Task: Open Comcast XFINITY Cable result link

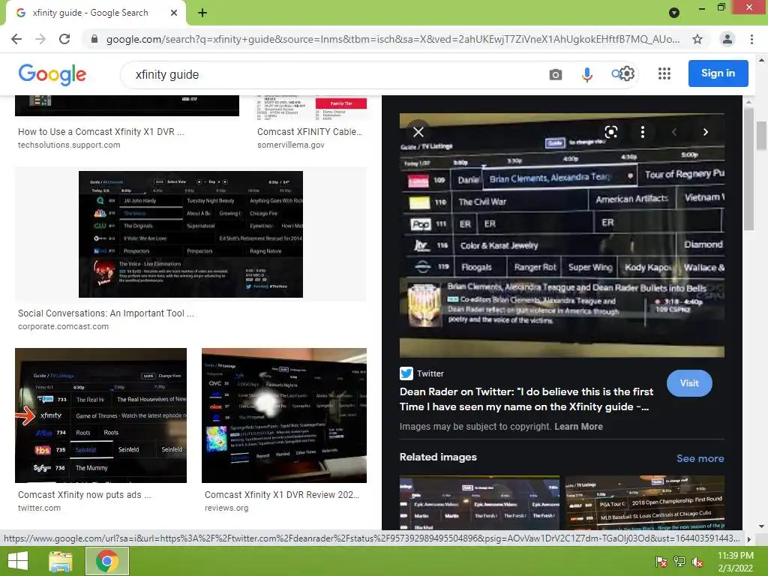Action: (x=310, y=132)
